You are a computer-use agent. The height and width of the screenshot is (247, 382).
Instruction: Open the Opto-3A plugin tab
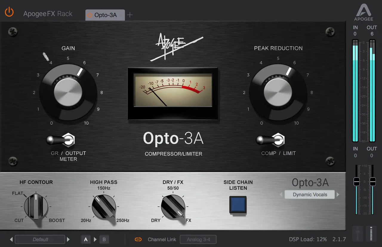point(105,15)
